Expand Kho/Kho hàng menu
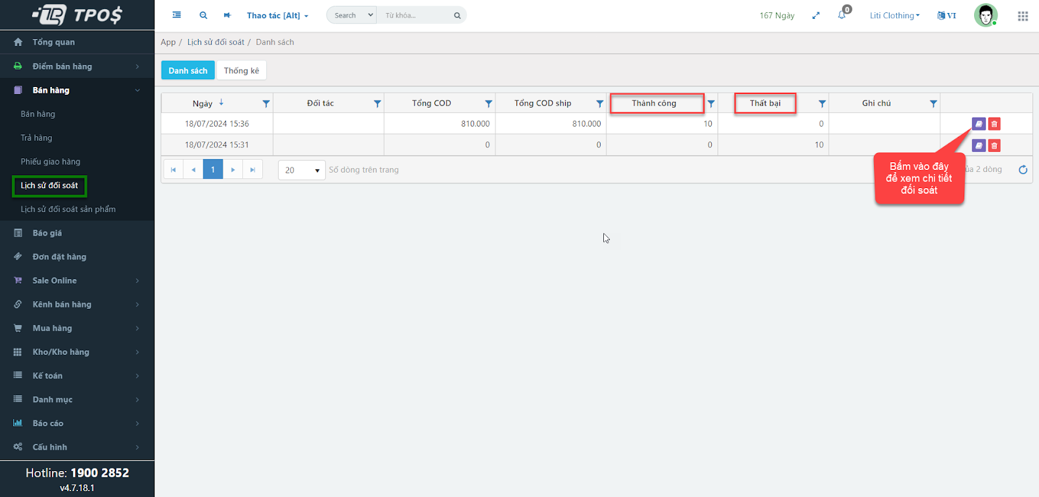 (x=77, y=352)
